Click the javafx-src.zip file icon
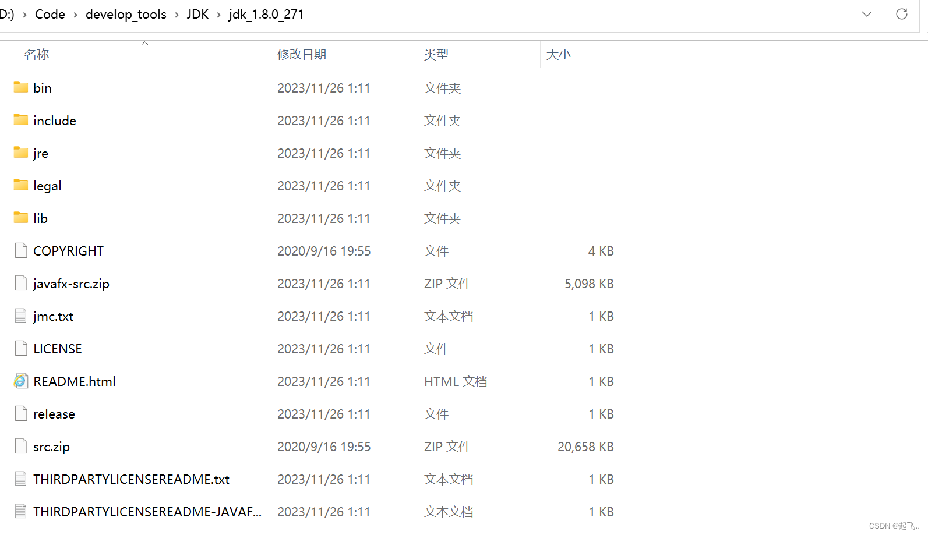Screen dimensions: 928x535 coord(21,283)
